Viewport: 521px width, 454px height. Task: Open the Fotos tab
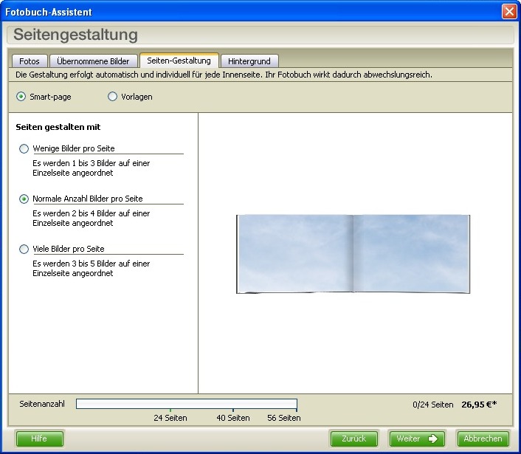(30, 61)
